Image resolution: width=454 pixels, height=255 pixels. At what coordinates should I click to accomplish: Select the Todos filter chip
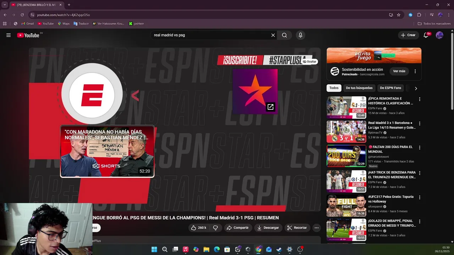tap(334, 88)
